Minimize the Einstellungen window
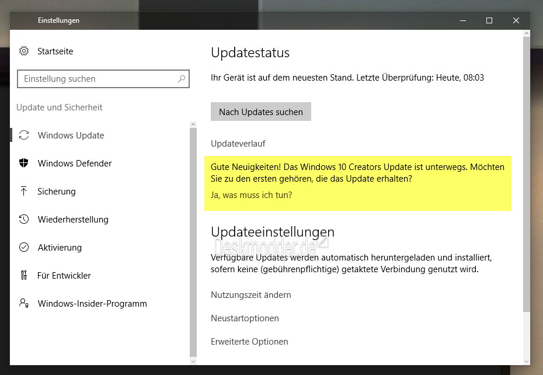 coord(462,20)
